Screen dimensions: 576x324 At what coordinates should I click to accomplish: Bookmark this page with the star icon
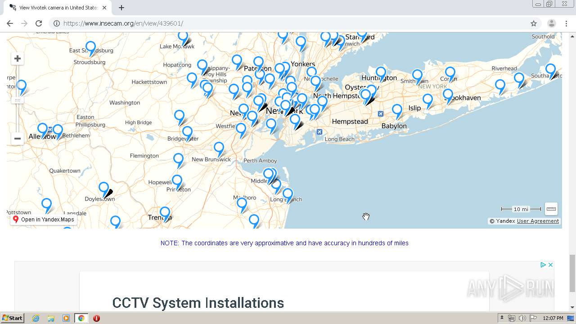coord(534,23)
